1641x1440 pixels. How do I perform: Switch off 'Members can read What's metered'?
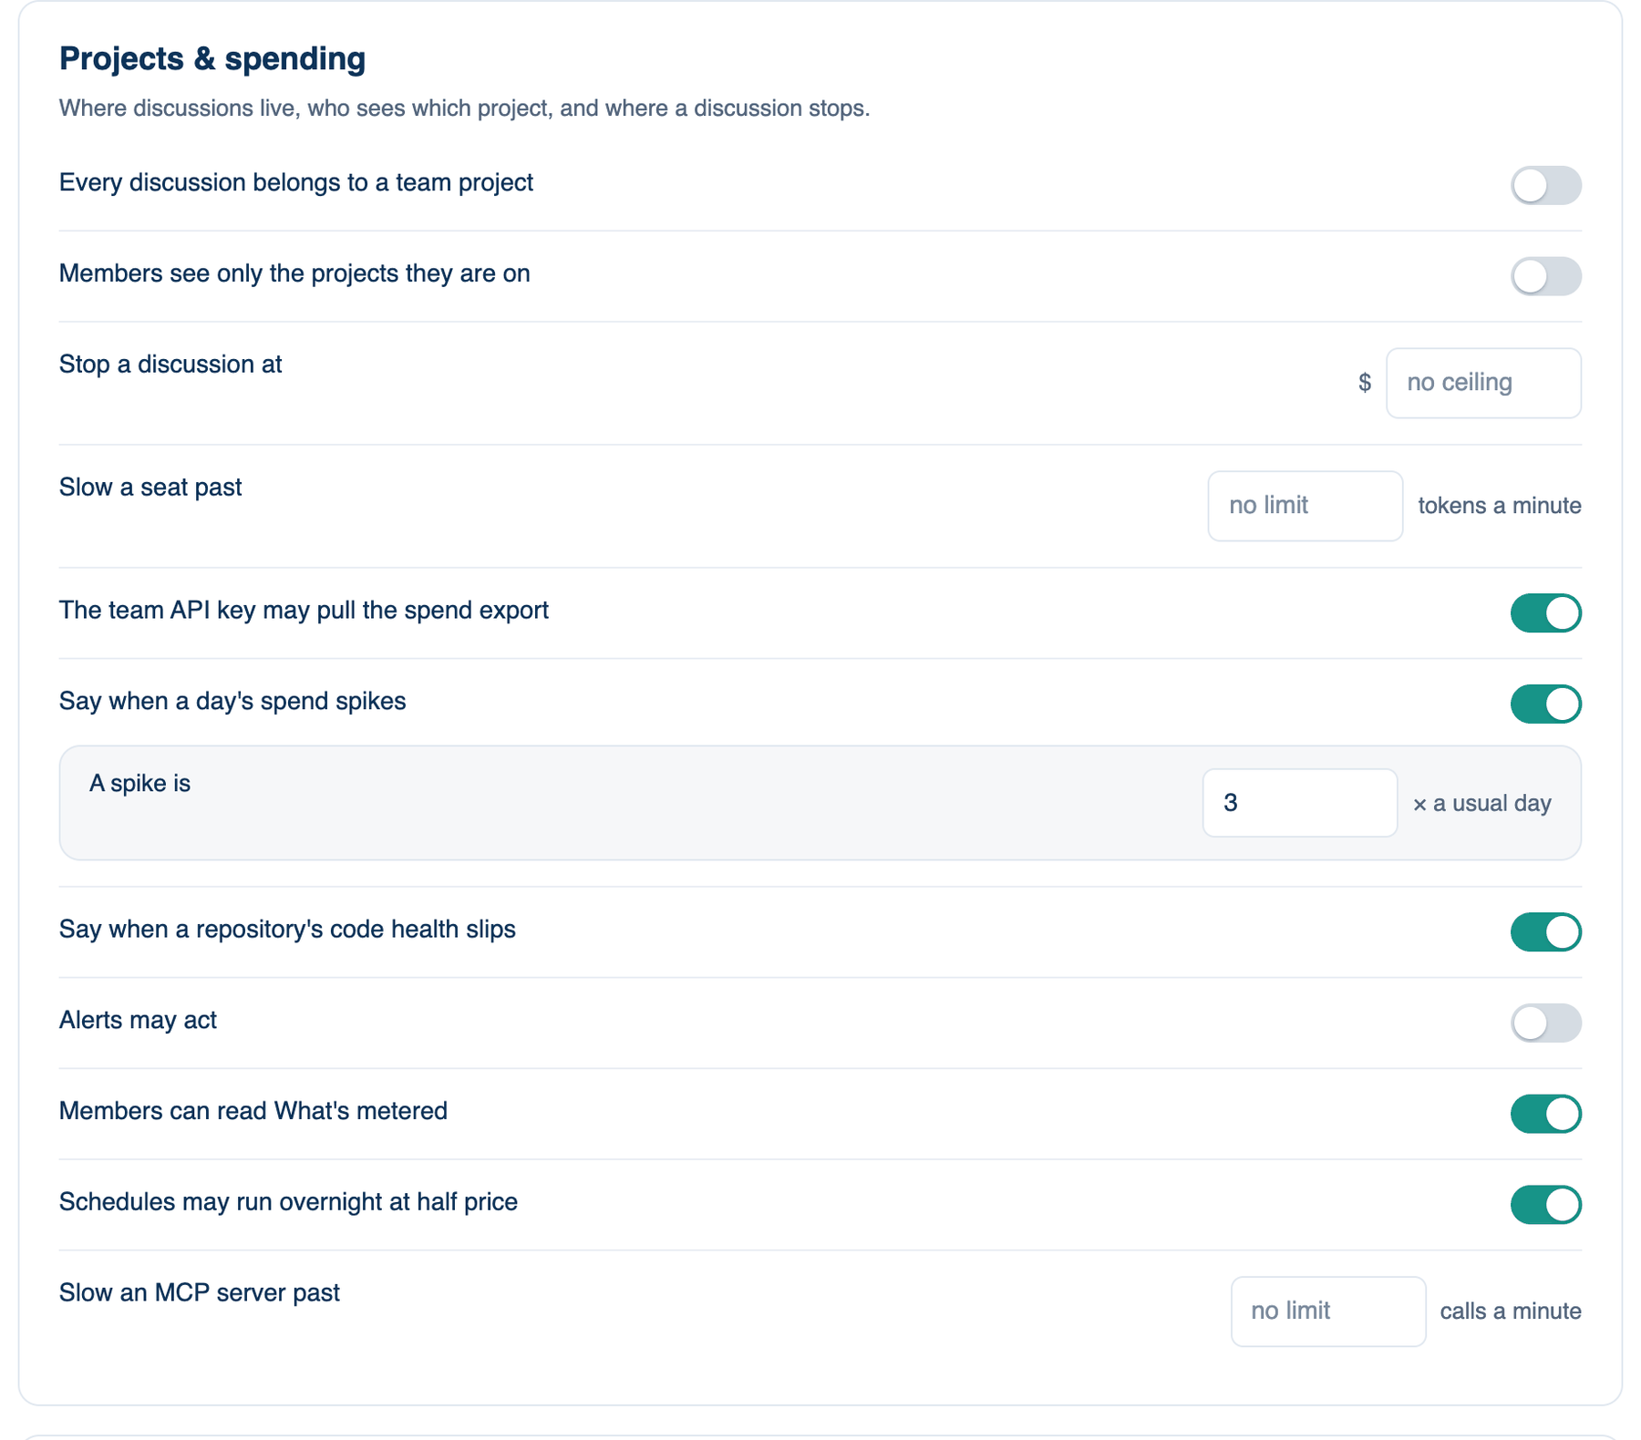(1545, 1114)
